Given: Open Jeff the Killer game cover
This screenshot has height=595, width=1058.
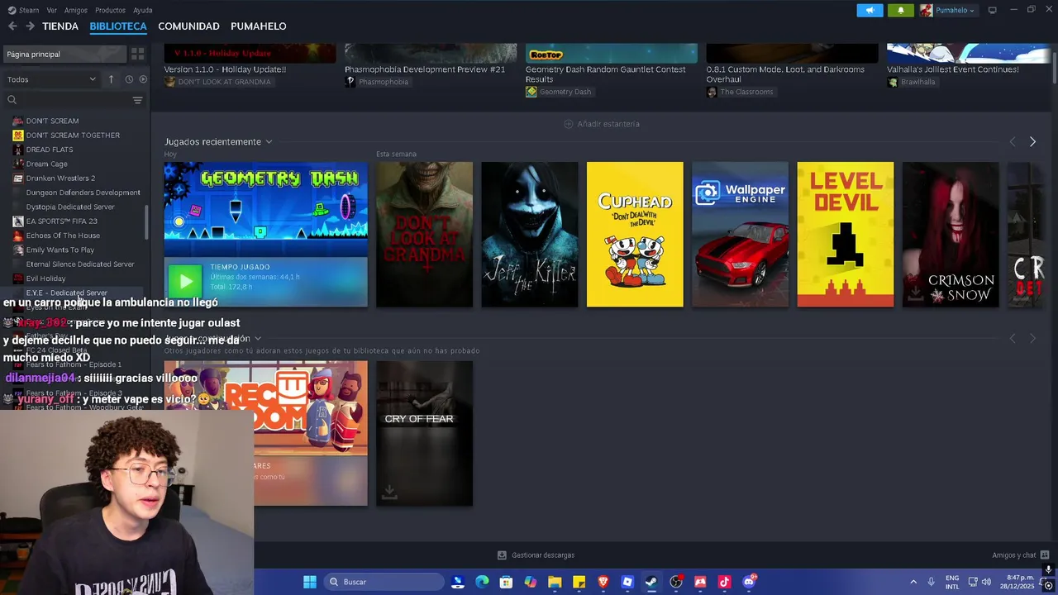Looking at the screenshot, I should 530,235.
